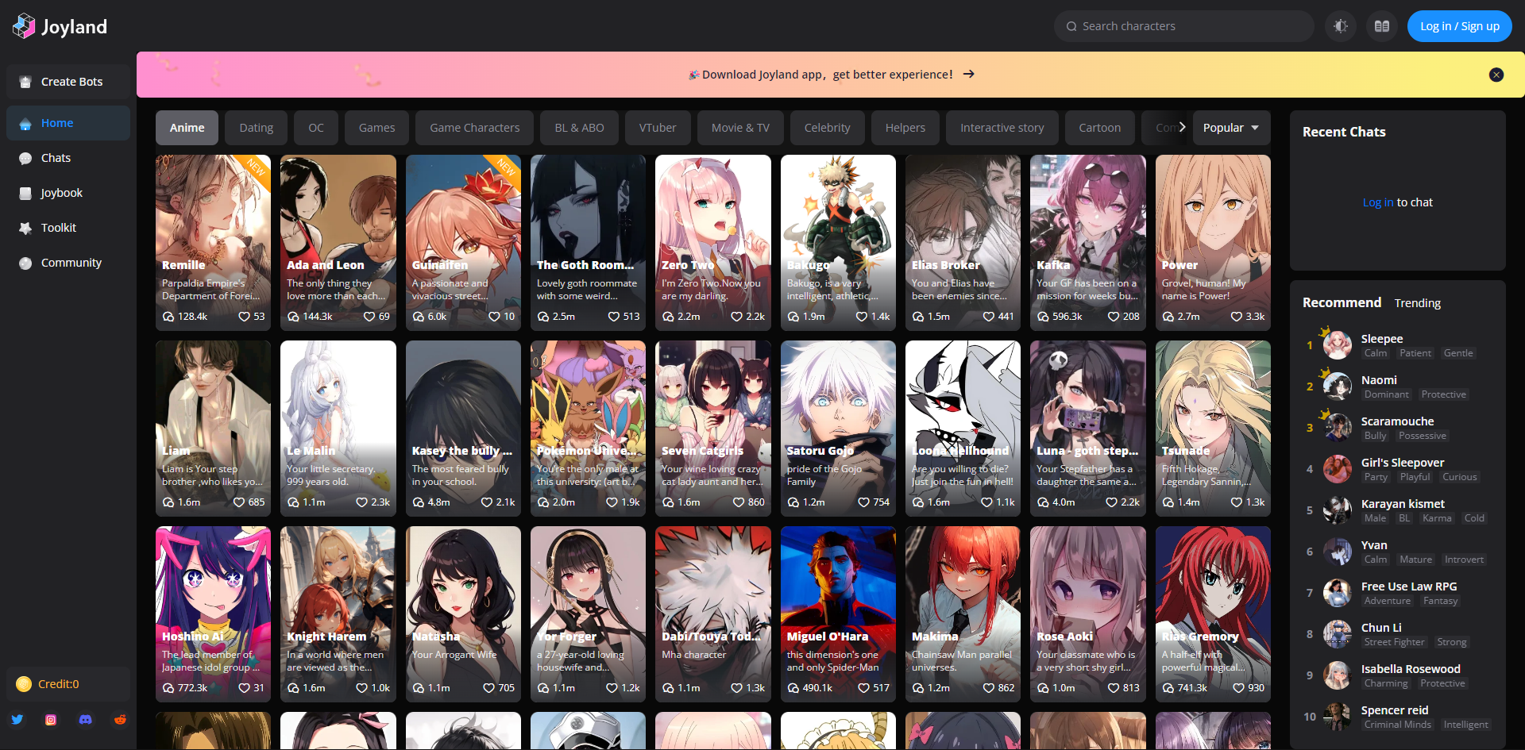Like the Rias Gremory card heart icon

1238,688
